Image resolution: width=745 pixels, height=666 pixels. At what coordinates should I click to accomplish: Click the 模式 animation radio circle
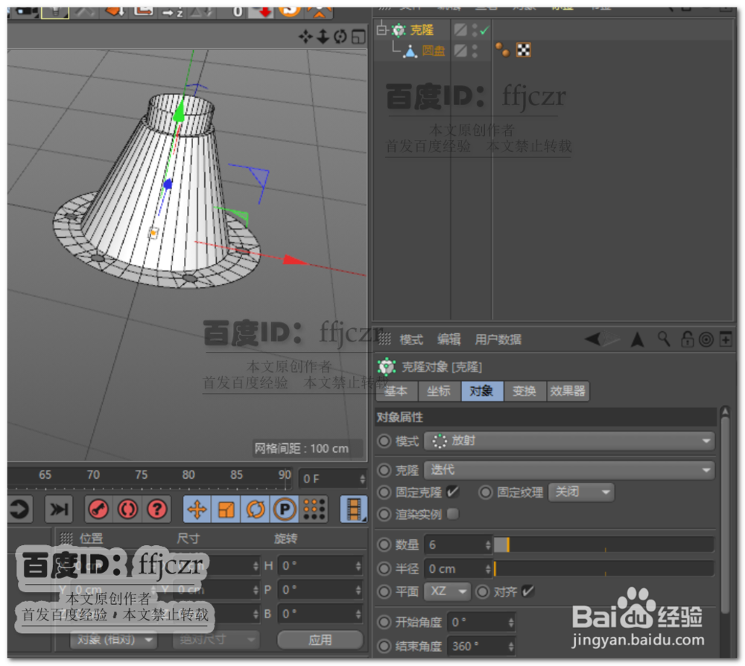384,441
